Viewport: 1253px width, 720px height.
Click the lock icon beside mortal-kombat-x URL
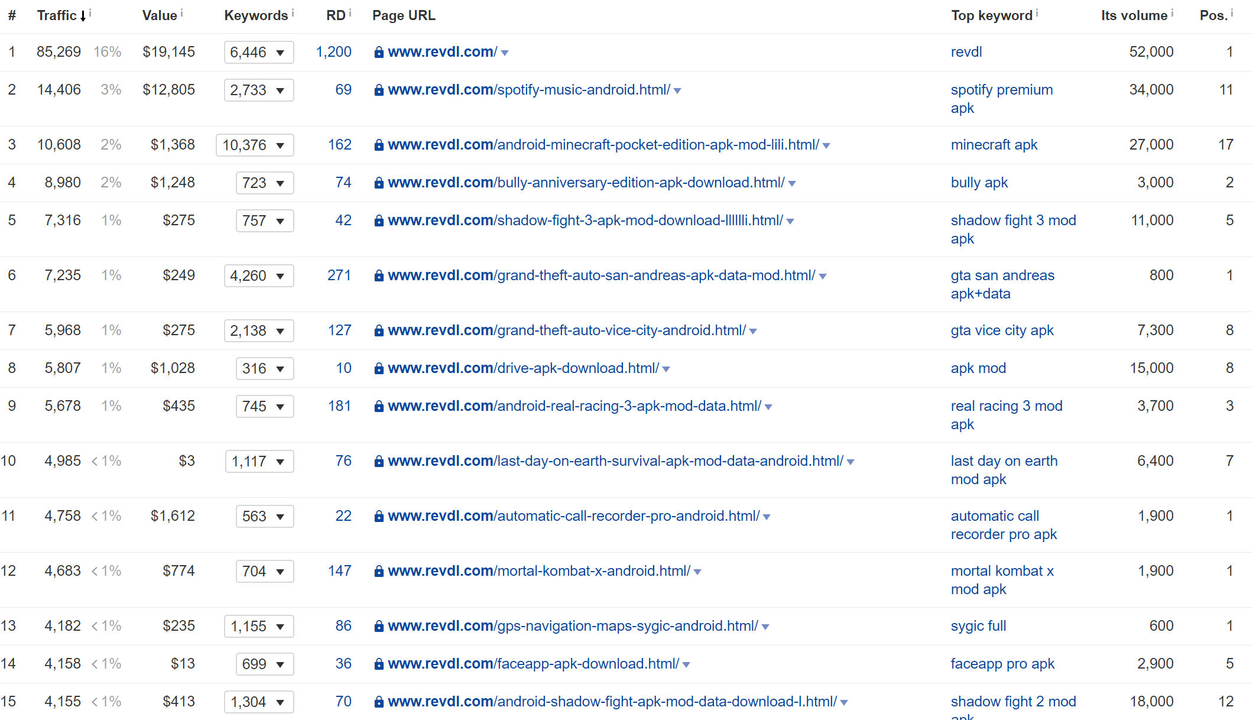tap(379, 572)
